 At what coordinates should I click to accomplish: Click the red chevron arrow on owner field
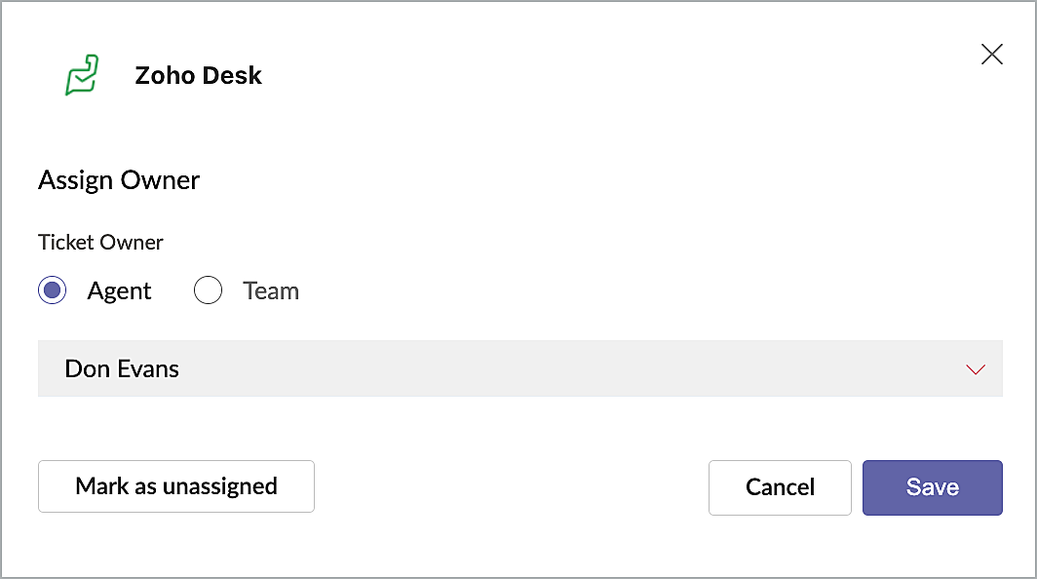[x=975, y=369]
